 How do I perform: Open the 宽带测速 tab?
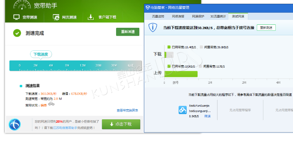[x=25, y=17]
